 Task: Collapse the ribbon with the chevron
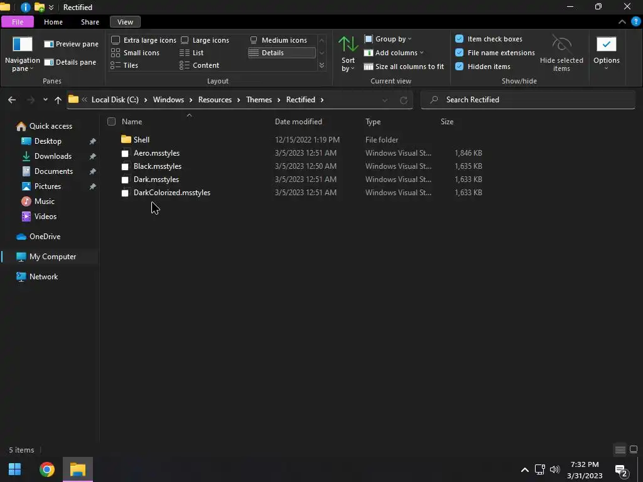[x=622, y=22]
